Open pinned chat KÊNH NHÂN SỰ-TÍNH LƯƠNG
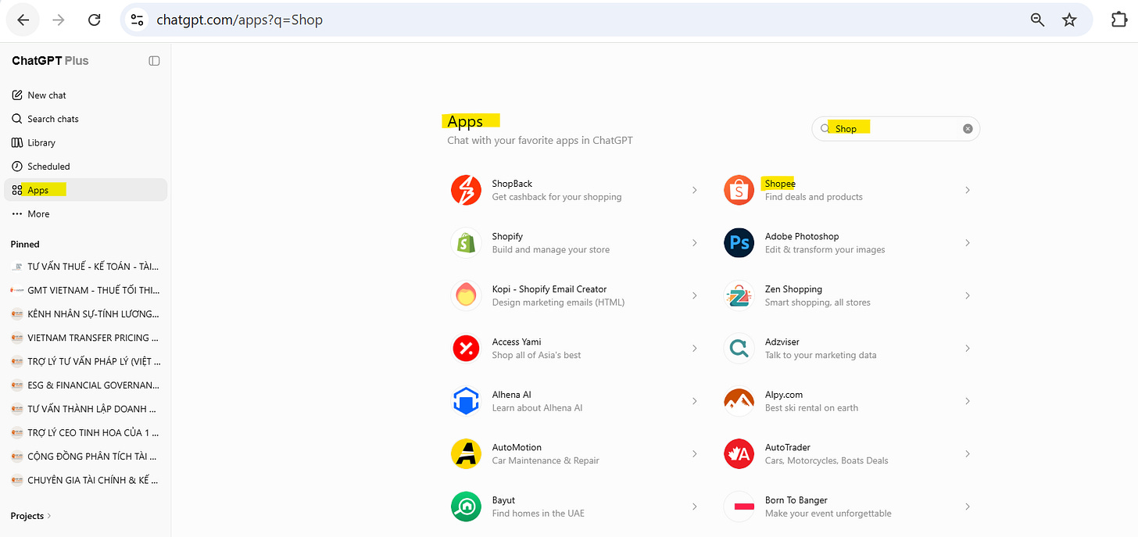This screenshot has width=1138, height=537. point(86,314)
